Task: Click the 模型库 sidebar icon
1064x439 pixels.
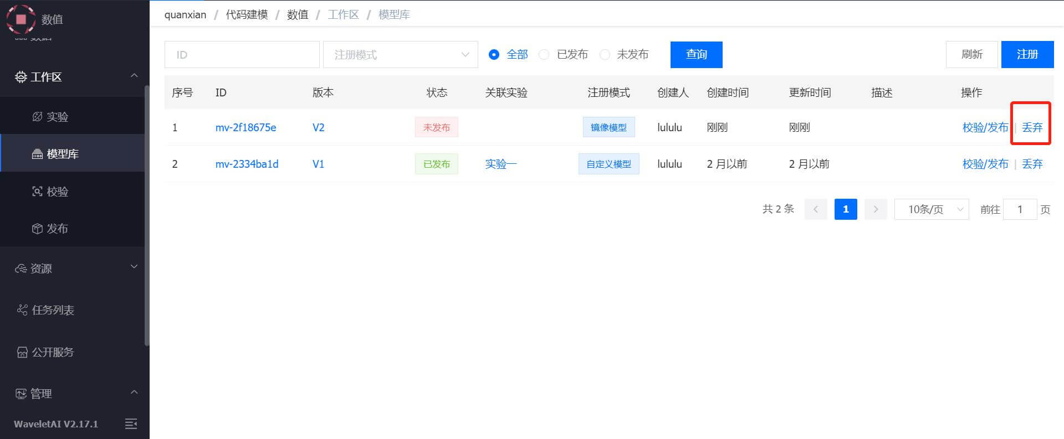Action: (x=37, y=154)
